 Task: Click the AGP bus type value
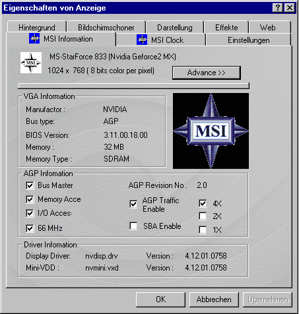111,121
